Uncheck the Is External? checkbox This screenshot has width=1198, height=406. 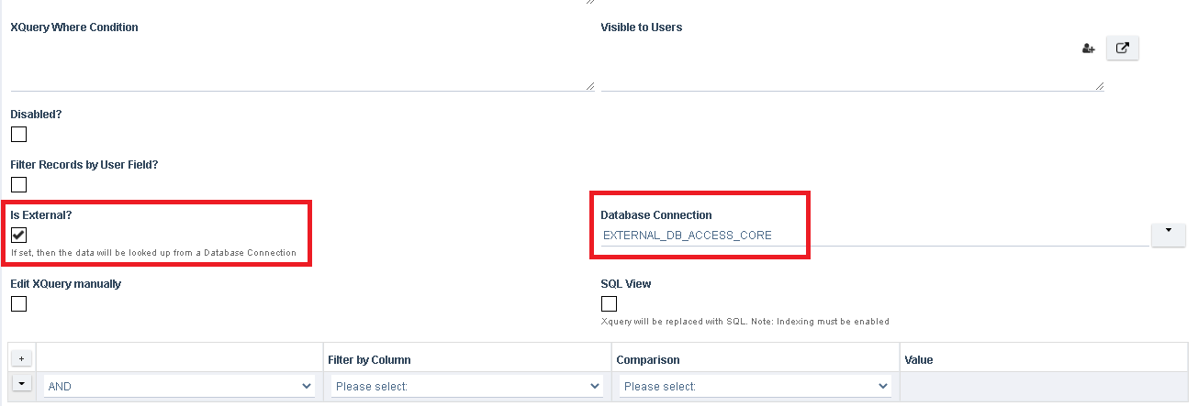(x=18, y=236)
